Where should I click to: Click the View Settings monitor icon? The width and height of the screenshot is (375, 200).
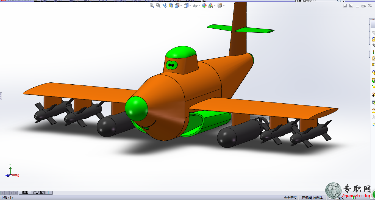[x=220, y=5]
